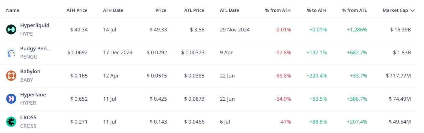Image resolution: width=424 pixels, height=133 pixels.
Task: Open the truncated Pudgy Pen... name link
Action: (36, 49)
